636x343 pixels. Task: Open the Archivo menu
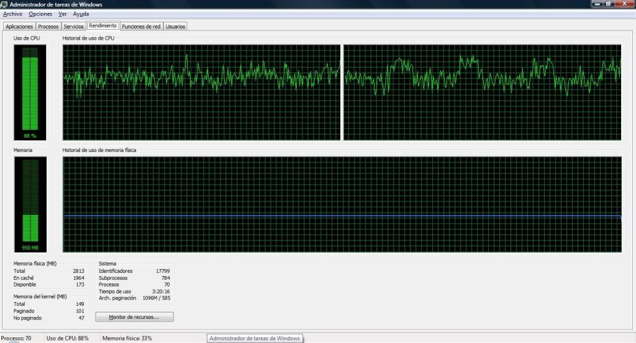pyautogui.click(x=12, y=14)
